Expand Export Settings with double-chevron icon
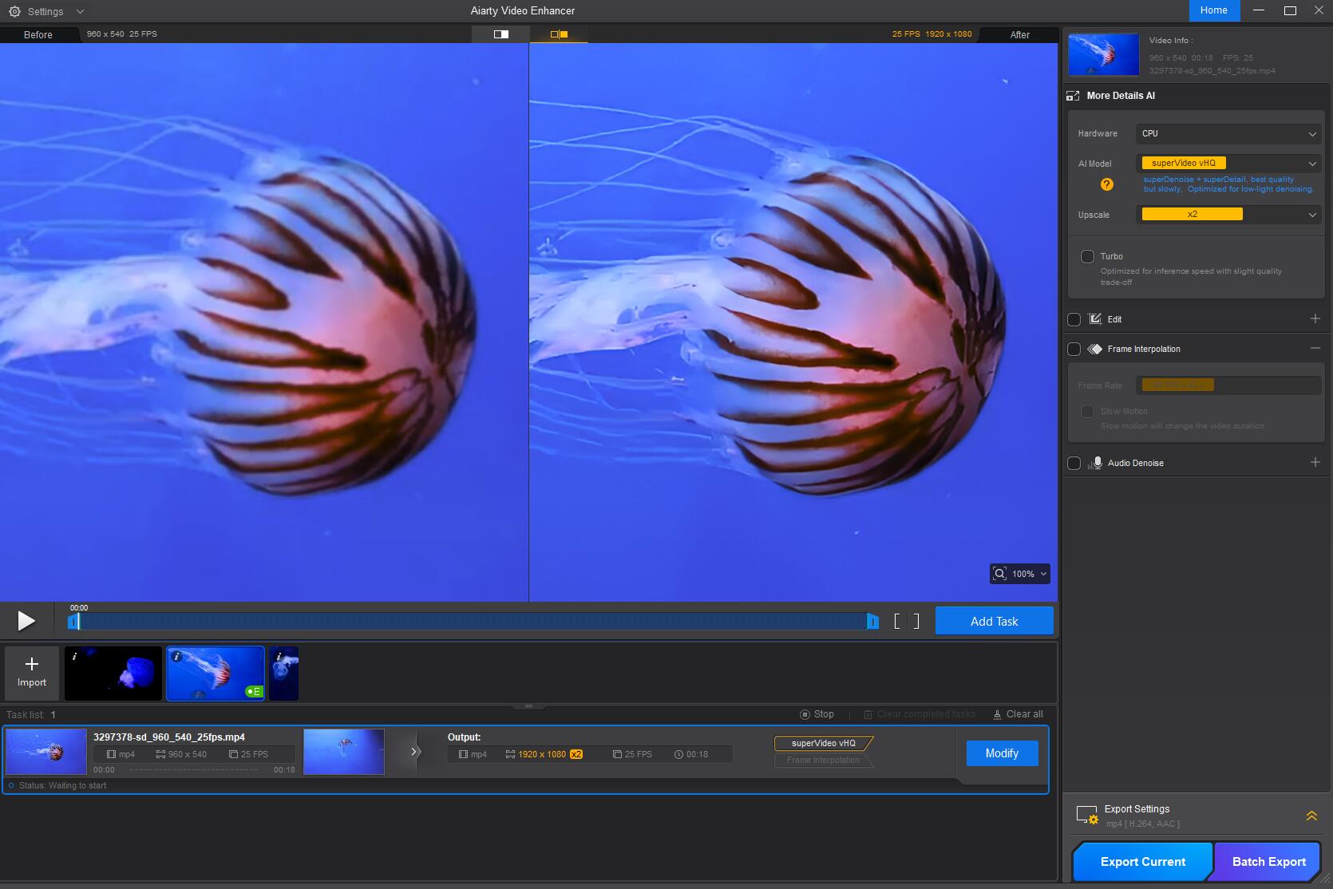 click(1311, 816)
